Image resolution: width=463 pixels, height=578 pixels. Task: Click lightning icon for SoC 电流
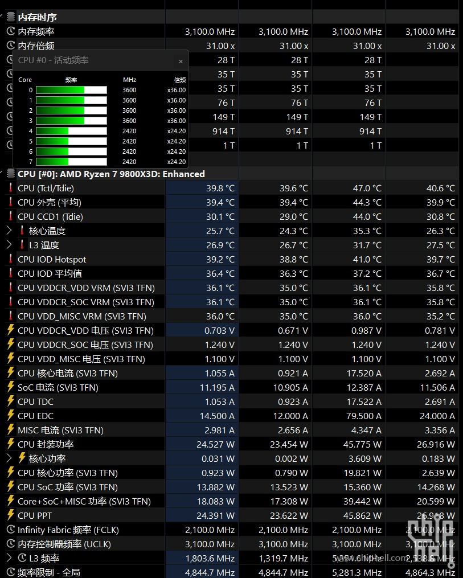pos(11,387)
